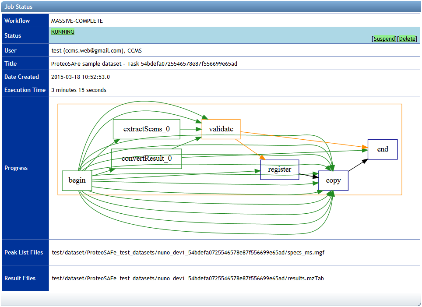This screenshot has width=422, height=307.
Task: Click the RUNNING status link
Action: (63, 32)
